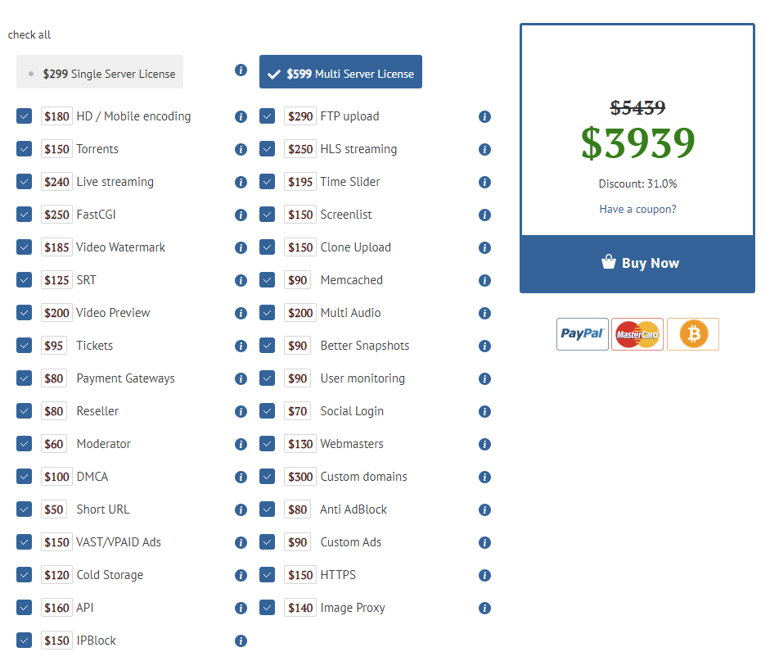
Task: Open info icon for HLS streaming
Action: coord(484,149)
